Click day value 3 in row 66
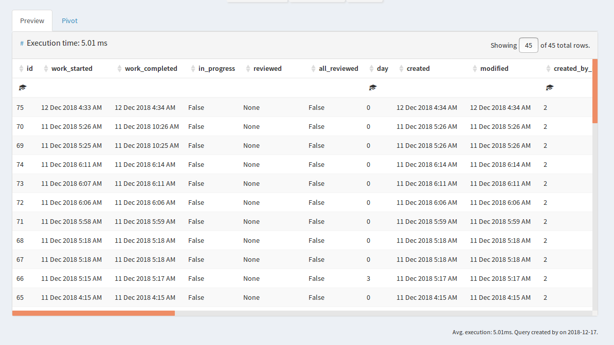Screen dimensions: 614x345 pyautogui.click(x=369, y=278)
